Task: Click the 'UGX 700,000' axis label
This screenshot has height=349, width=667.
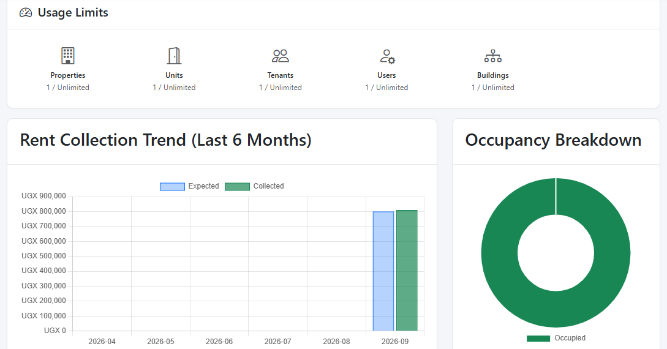Action: (x=44, y=226)
